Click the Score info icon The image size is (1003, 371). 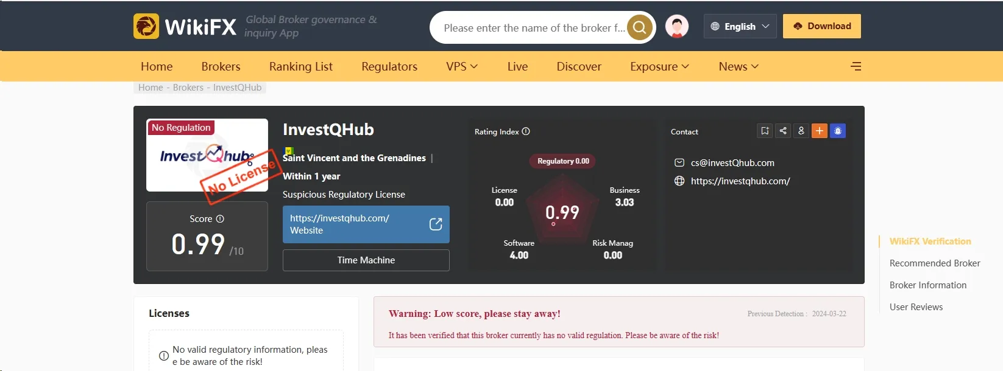(x=220, y=219)
